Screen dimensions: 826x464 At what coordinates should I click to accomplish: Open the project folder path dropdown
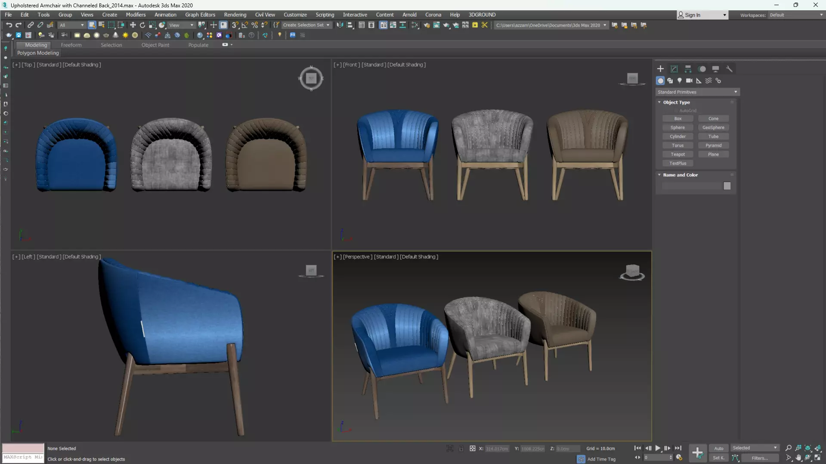pyautogui.click(x=551, y=25)
